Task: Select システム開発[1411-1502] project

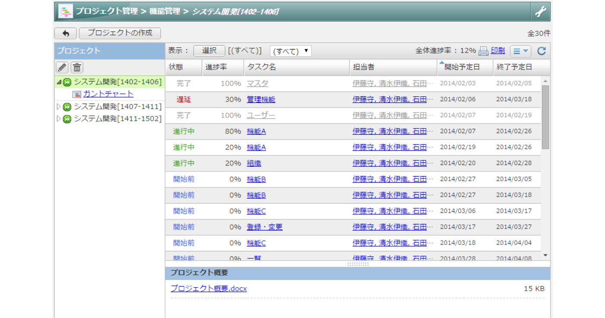Action: [118, 118]
